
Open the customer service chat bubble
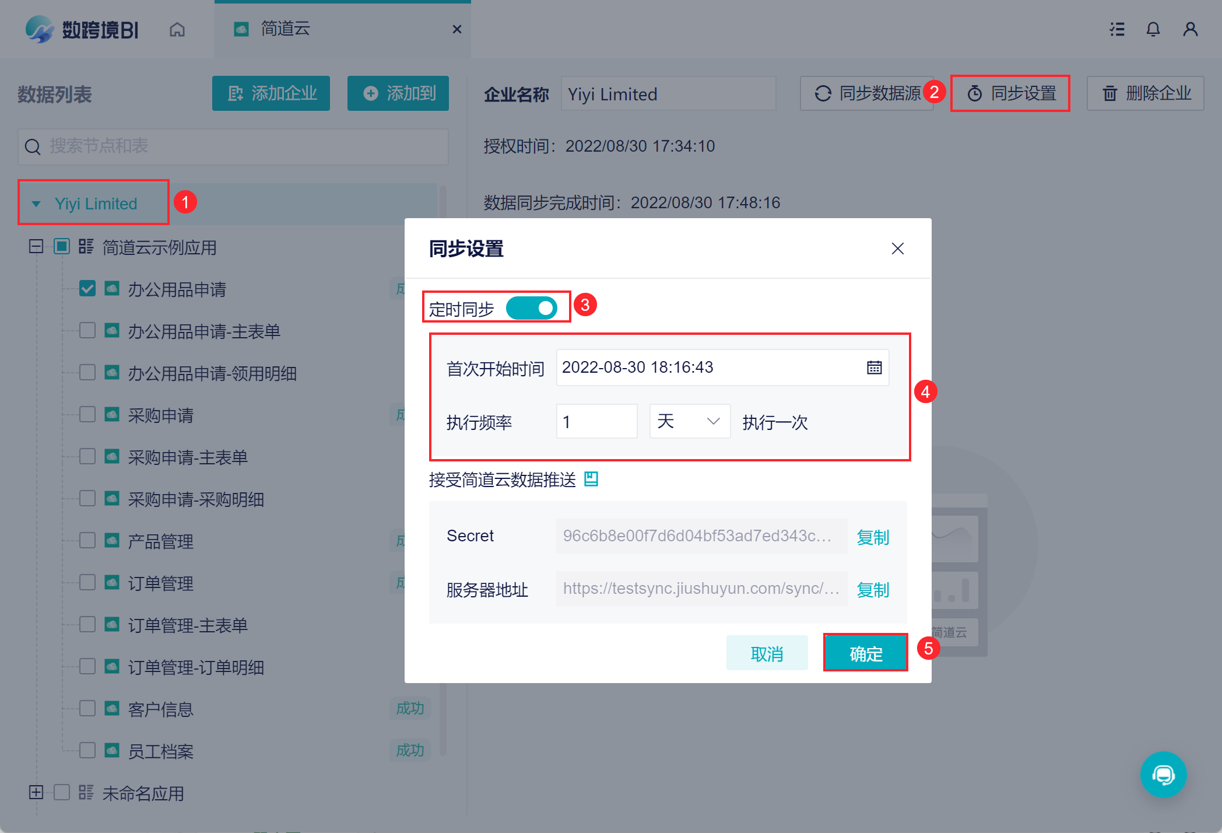pyautogui.click(x=1163, y=774)
